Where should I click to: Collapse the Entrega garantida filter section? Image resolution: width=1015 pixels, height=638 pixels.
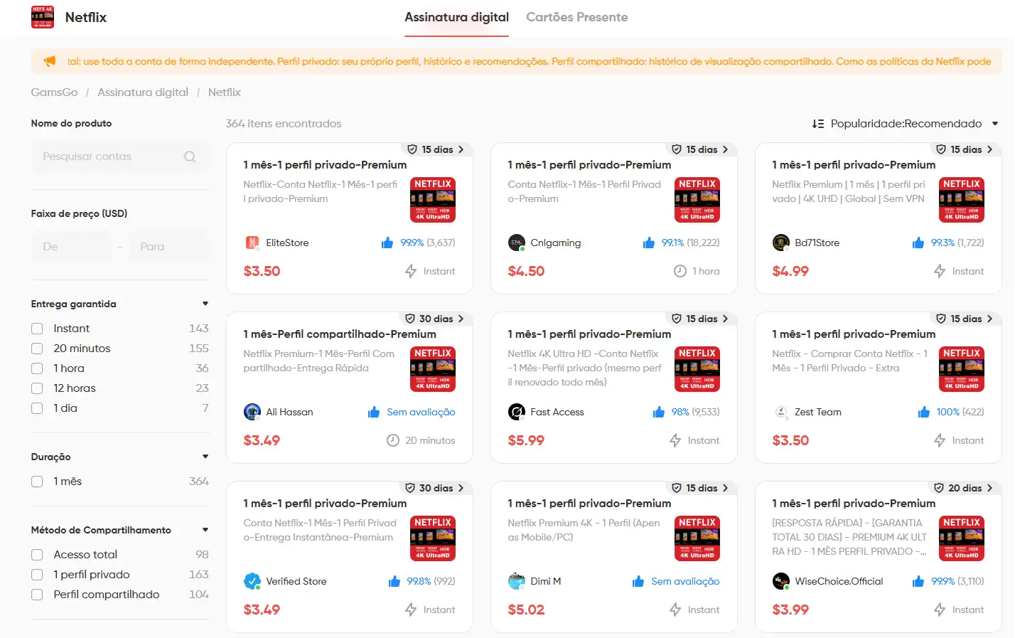click(x=205, y=304)
